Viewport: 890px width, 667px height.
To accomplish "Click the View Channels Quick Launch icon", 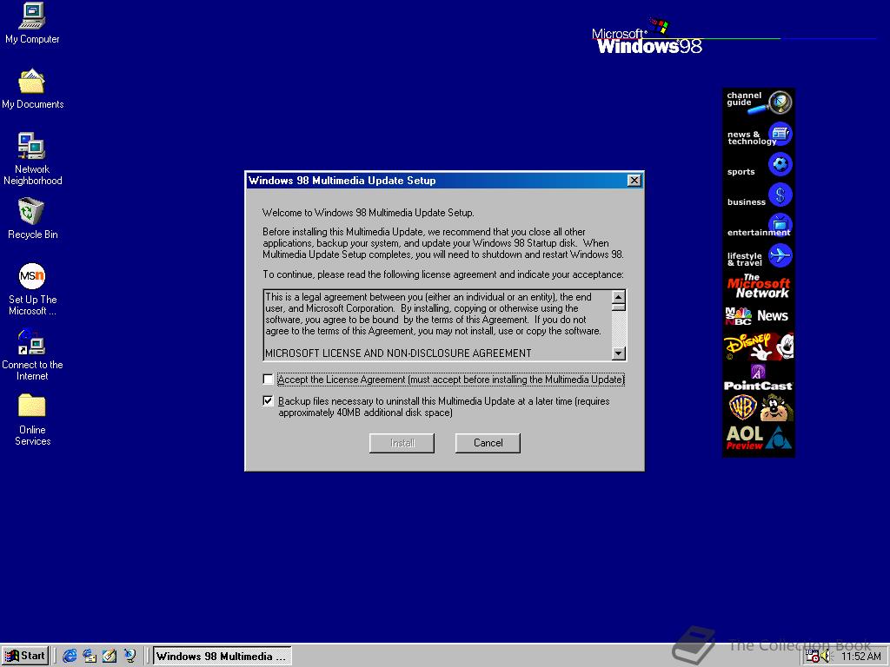I will (130, 656).
